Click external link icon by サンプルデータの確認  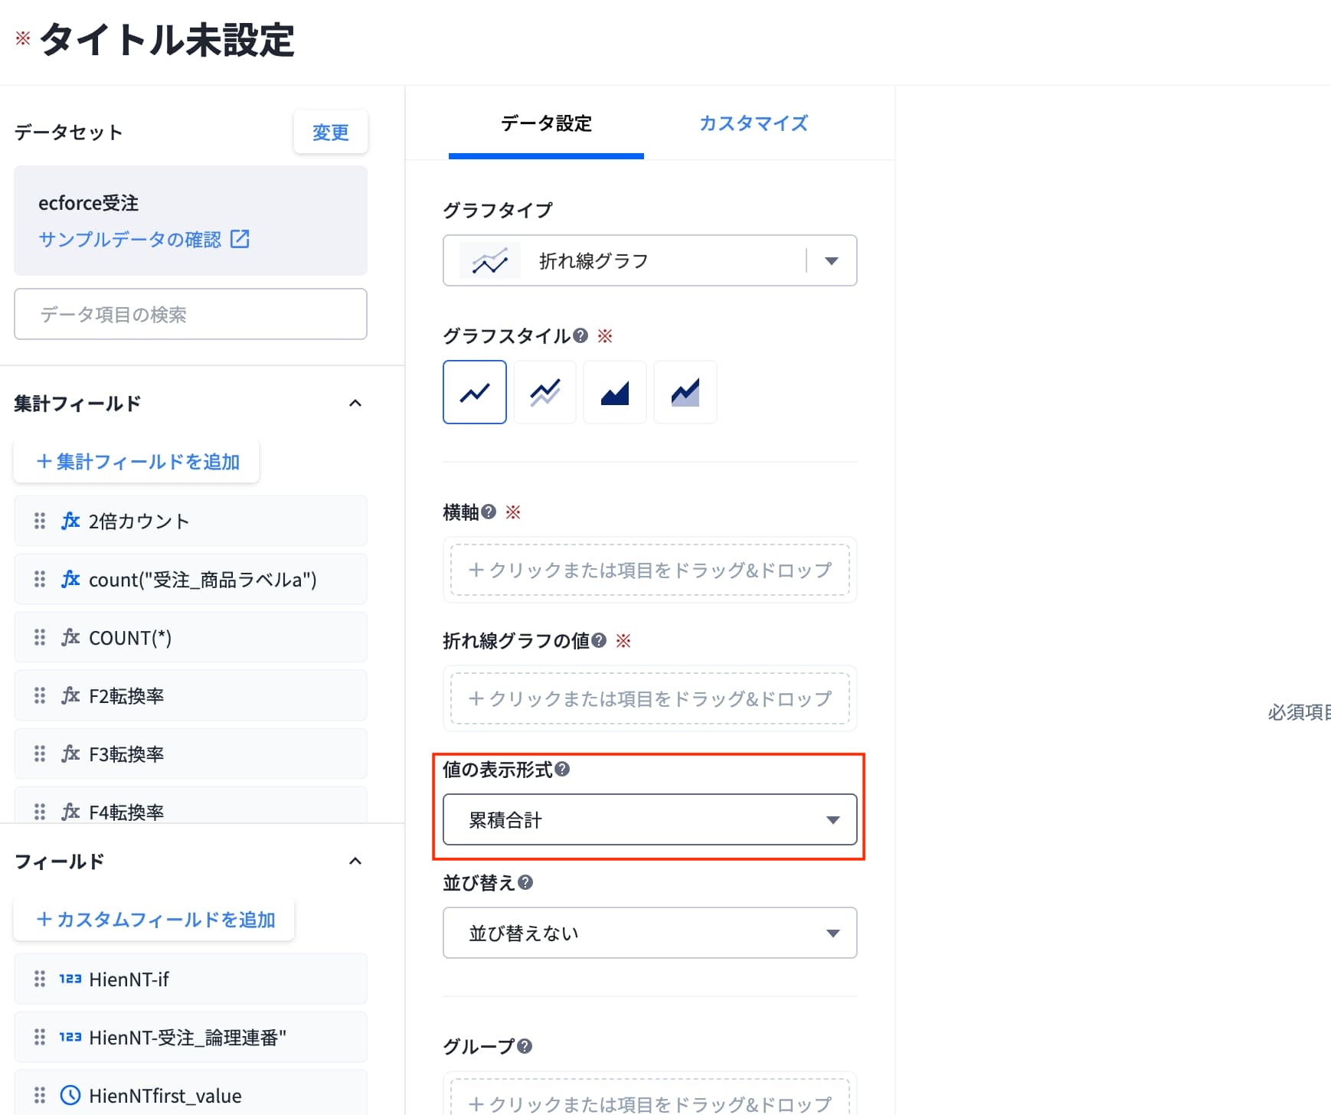click(240, 239)
